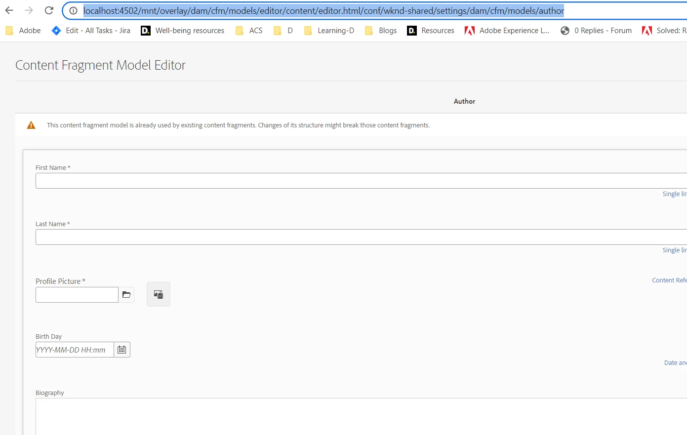Open the Resources bookmark
The image size is (687, 435).
pyautogui.click(x=431, y=31)
